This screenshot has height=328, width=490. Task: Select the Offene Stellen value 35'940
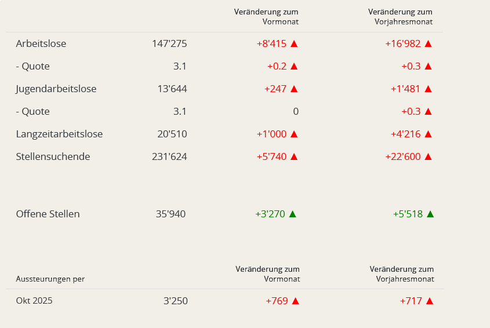tap(170, 214)
